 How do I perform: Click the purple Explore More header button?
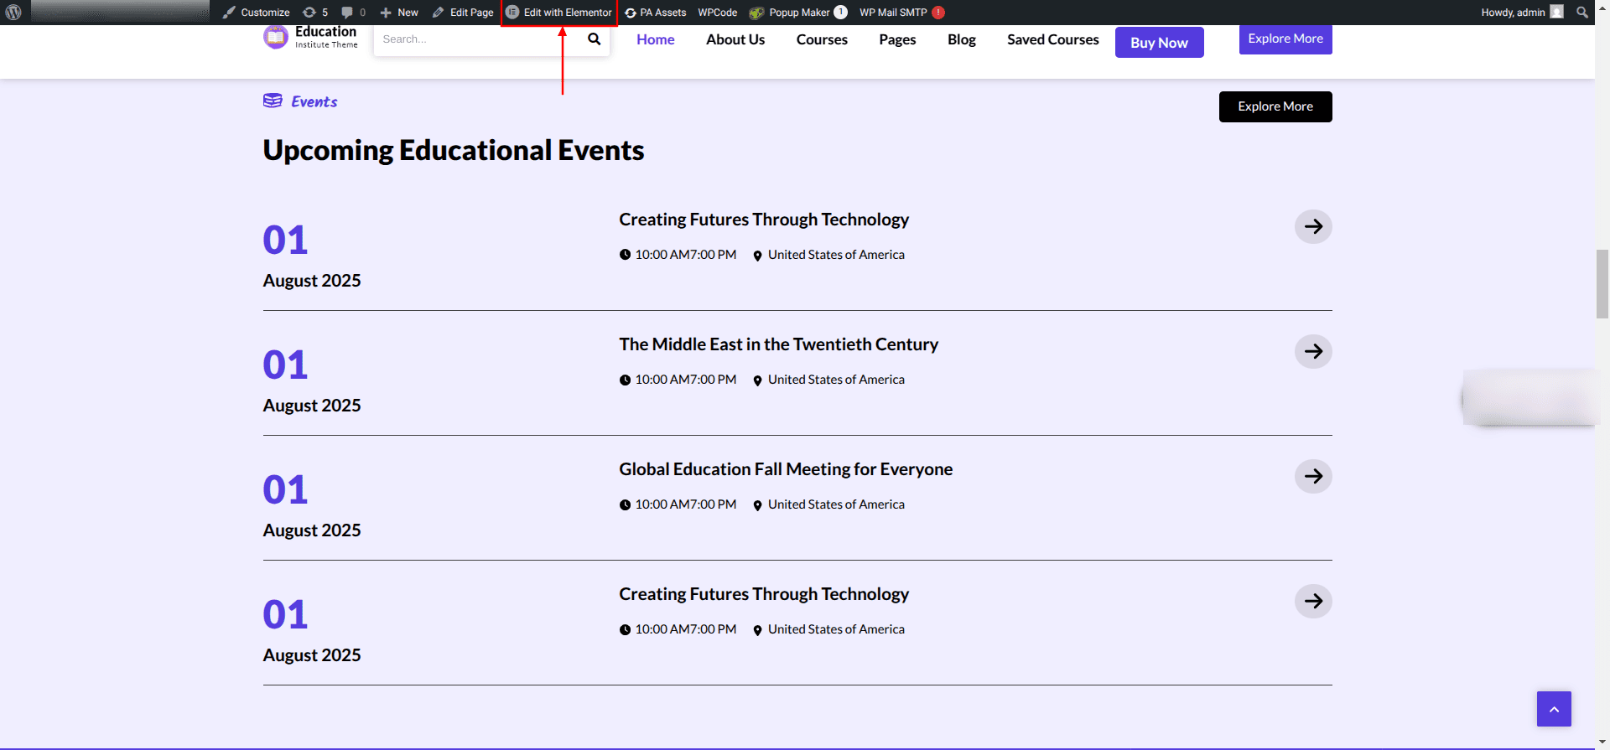click(x=1285, y=39)
